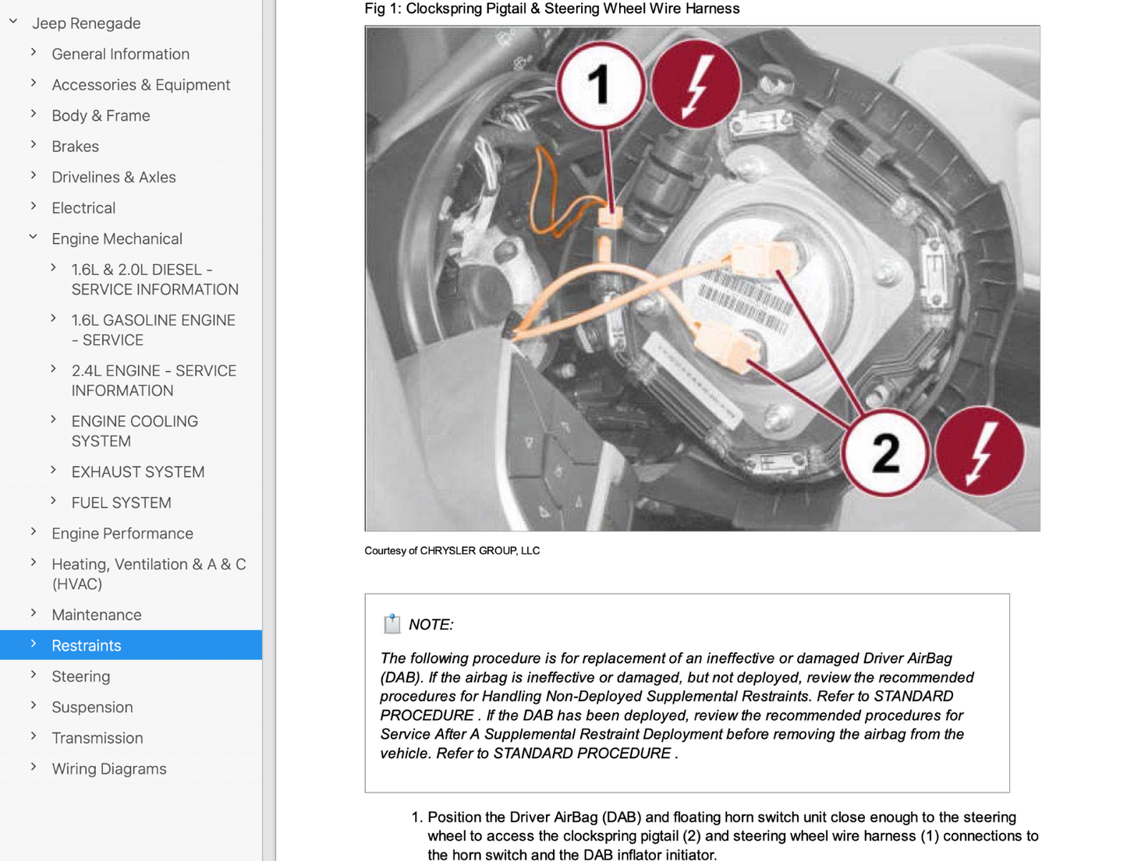Select Exhaust System in the tree
1127x861 pixels.
[137, 472]
